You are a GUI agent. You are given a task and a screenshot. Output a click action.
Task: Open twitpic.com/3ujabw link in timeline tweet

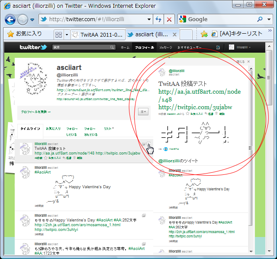click(118, 153)
